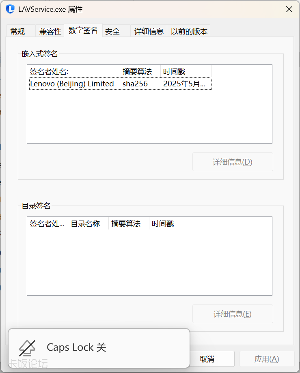Sort embedded signatures by 签名者姓名 column header
The image size is (300, 373).
pos(73,71)
